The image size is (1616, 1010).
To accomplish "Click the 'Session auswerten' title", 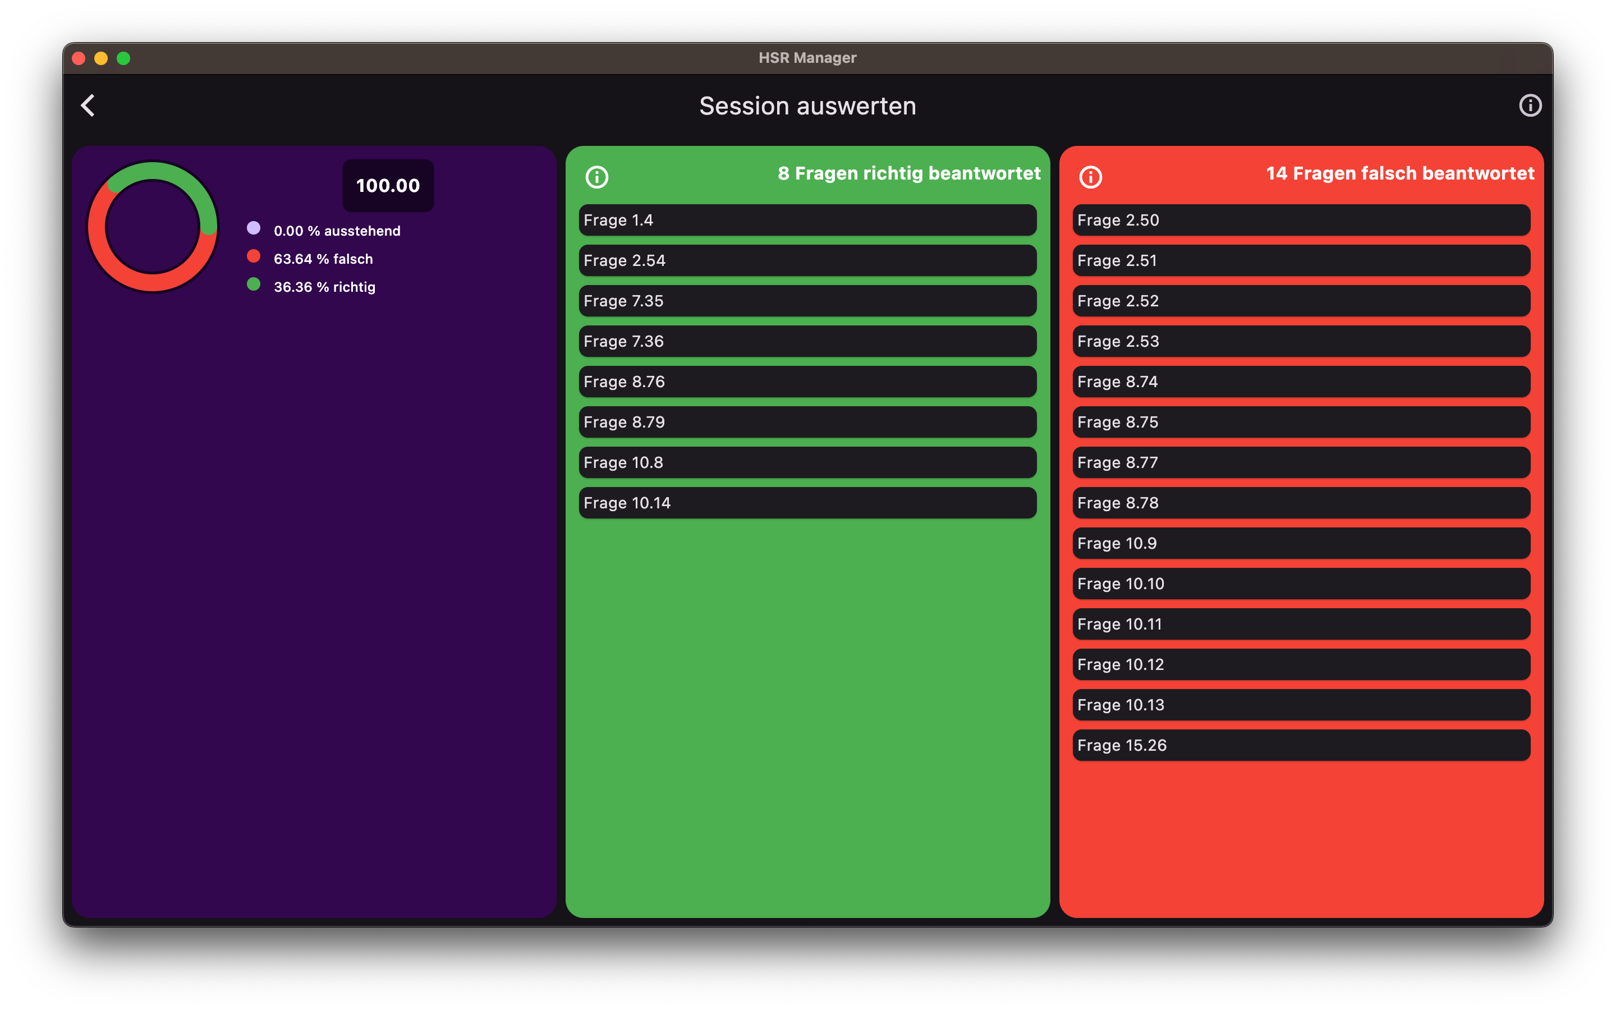I will pos(807,106).
